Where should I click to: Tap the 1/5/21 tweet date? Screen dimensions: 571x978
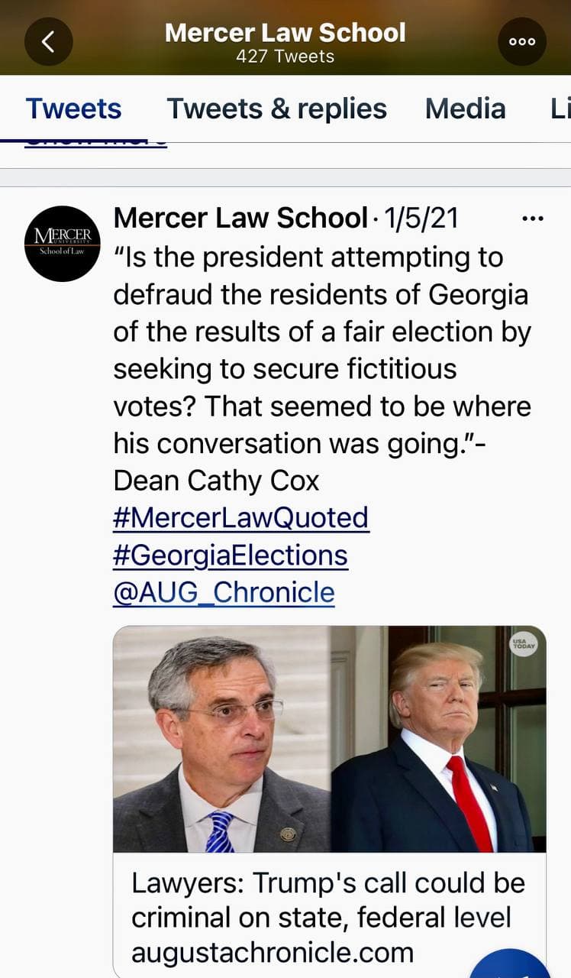pyautogui.click(x=421, y=219)
